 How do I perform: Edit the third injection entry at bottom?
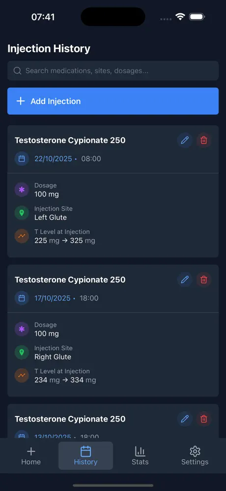[x=185, y=419]
